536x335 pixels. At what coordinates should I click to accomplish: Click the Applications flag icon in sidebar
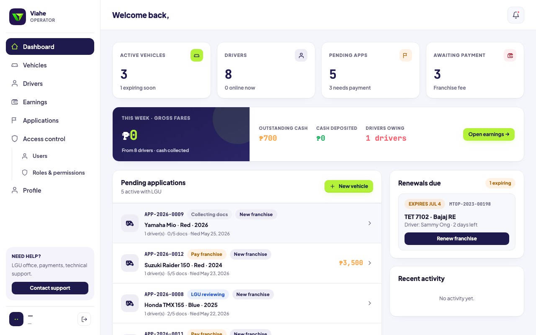pos(15,120)
